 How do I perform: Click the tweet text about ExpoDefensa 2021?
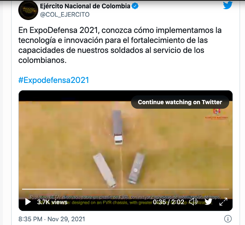coord(120,45)
